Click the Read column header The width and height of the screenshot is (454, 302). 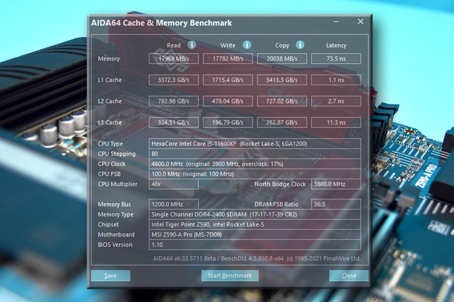(x=174, y=46)
